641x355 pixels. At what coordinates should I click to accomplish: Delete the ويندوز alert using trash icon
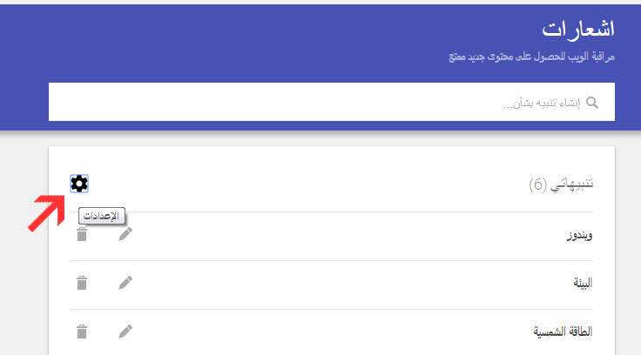[x=82, y=234]
